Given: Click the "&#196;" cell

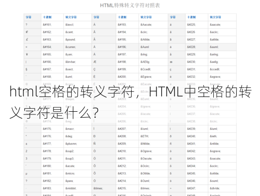Looking at the screenshot, I should click(127, 47).
